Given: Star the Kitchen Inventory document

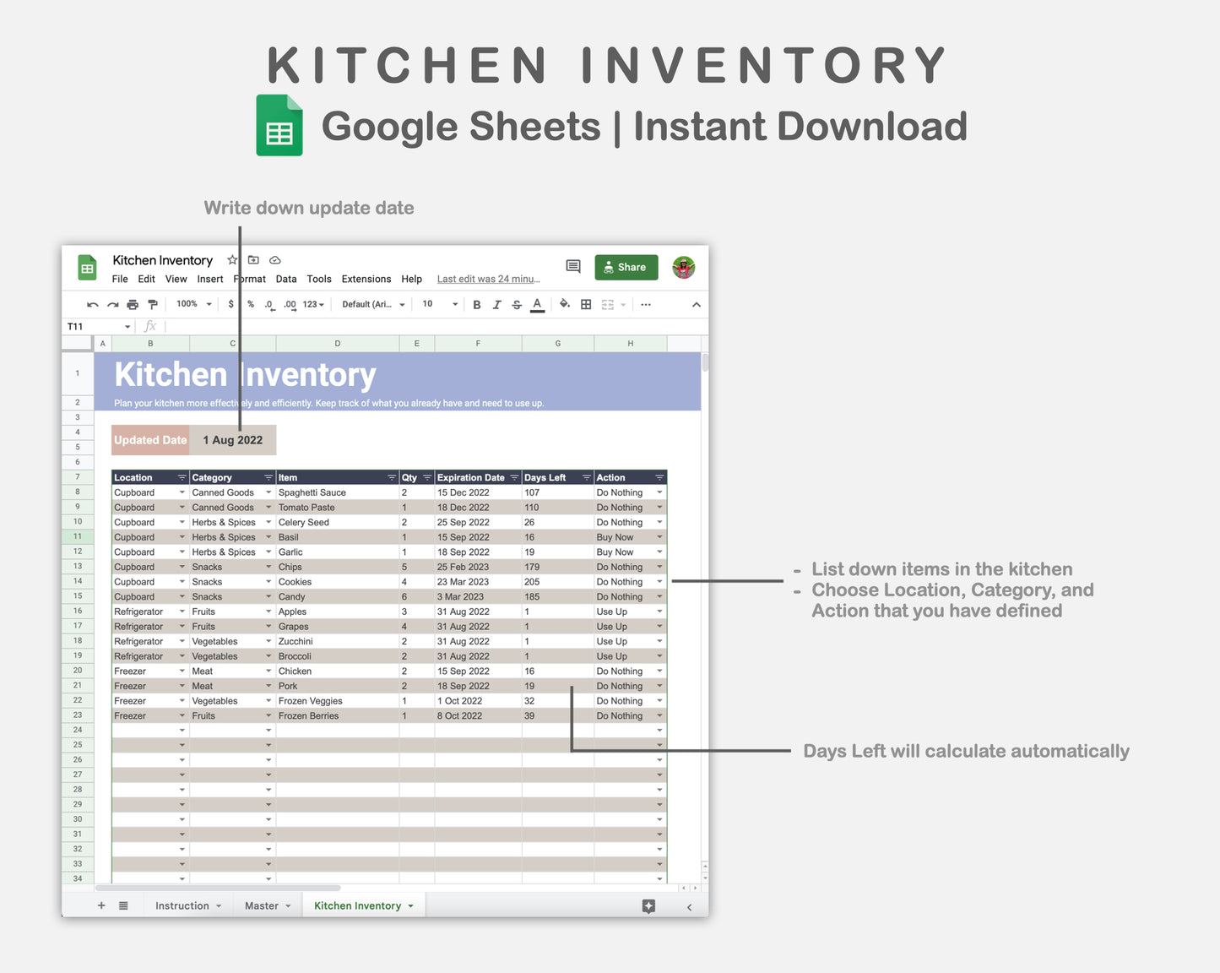Looking at the screenshot, I should click(x=231, y=260).
